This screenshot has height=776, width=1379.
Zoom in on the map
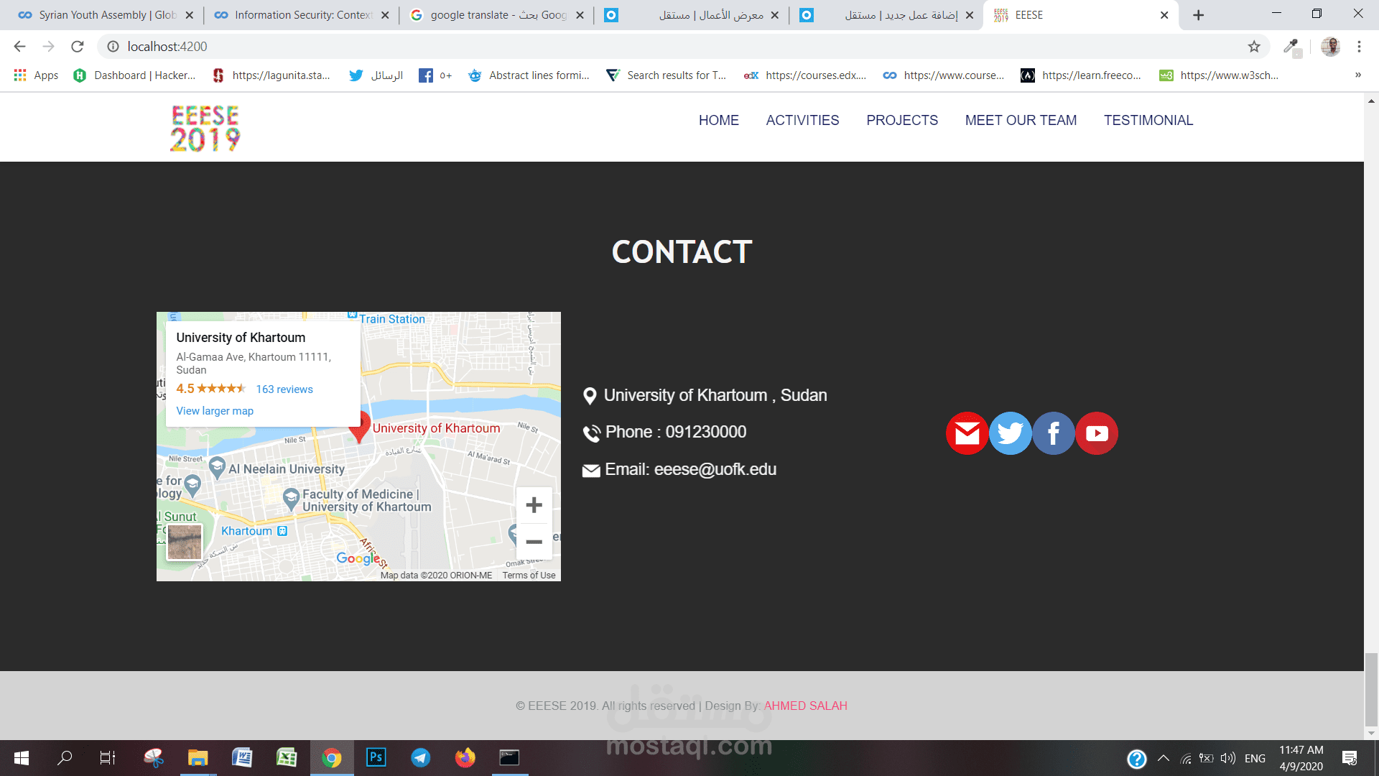534,505
